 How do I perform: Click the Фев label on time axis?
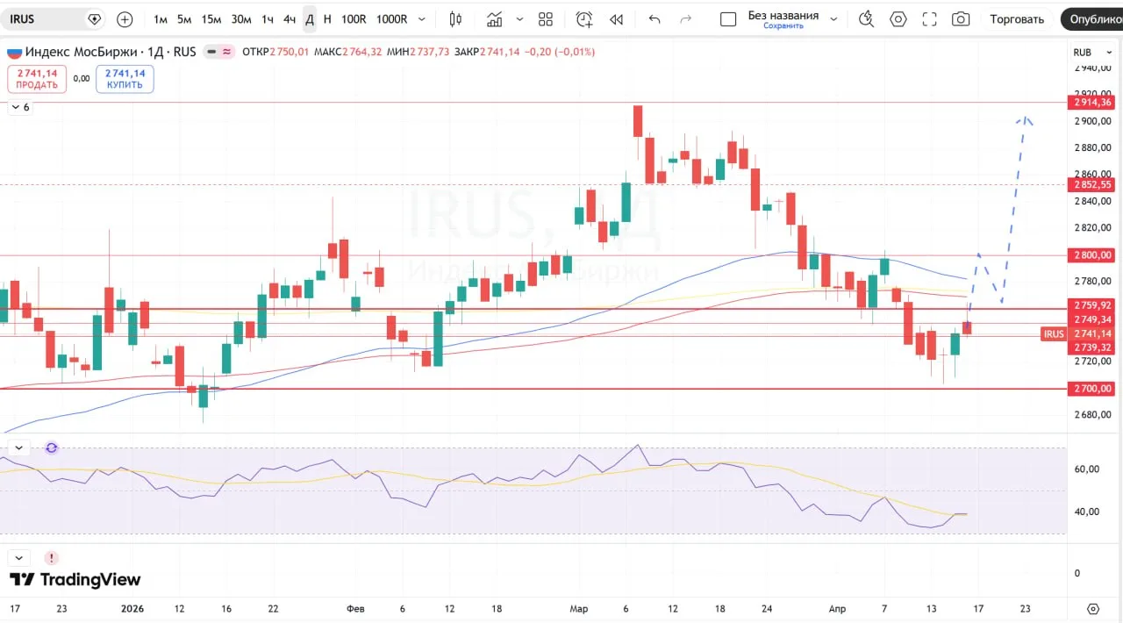[355, 608]
